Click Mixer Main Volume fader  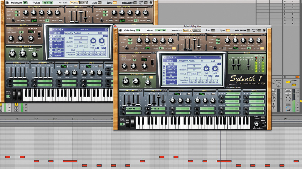click(248, 66)
